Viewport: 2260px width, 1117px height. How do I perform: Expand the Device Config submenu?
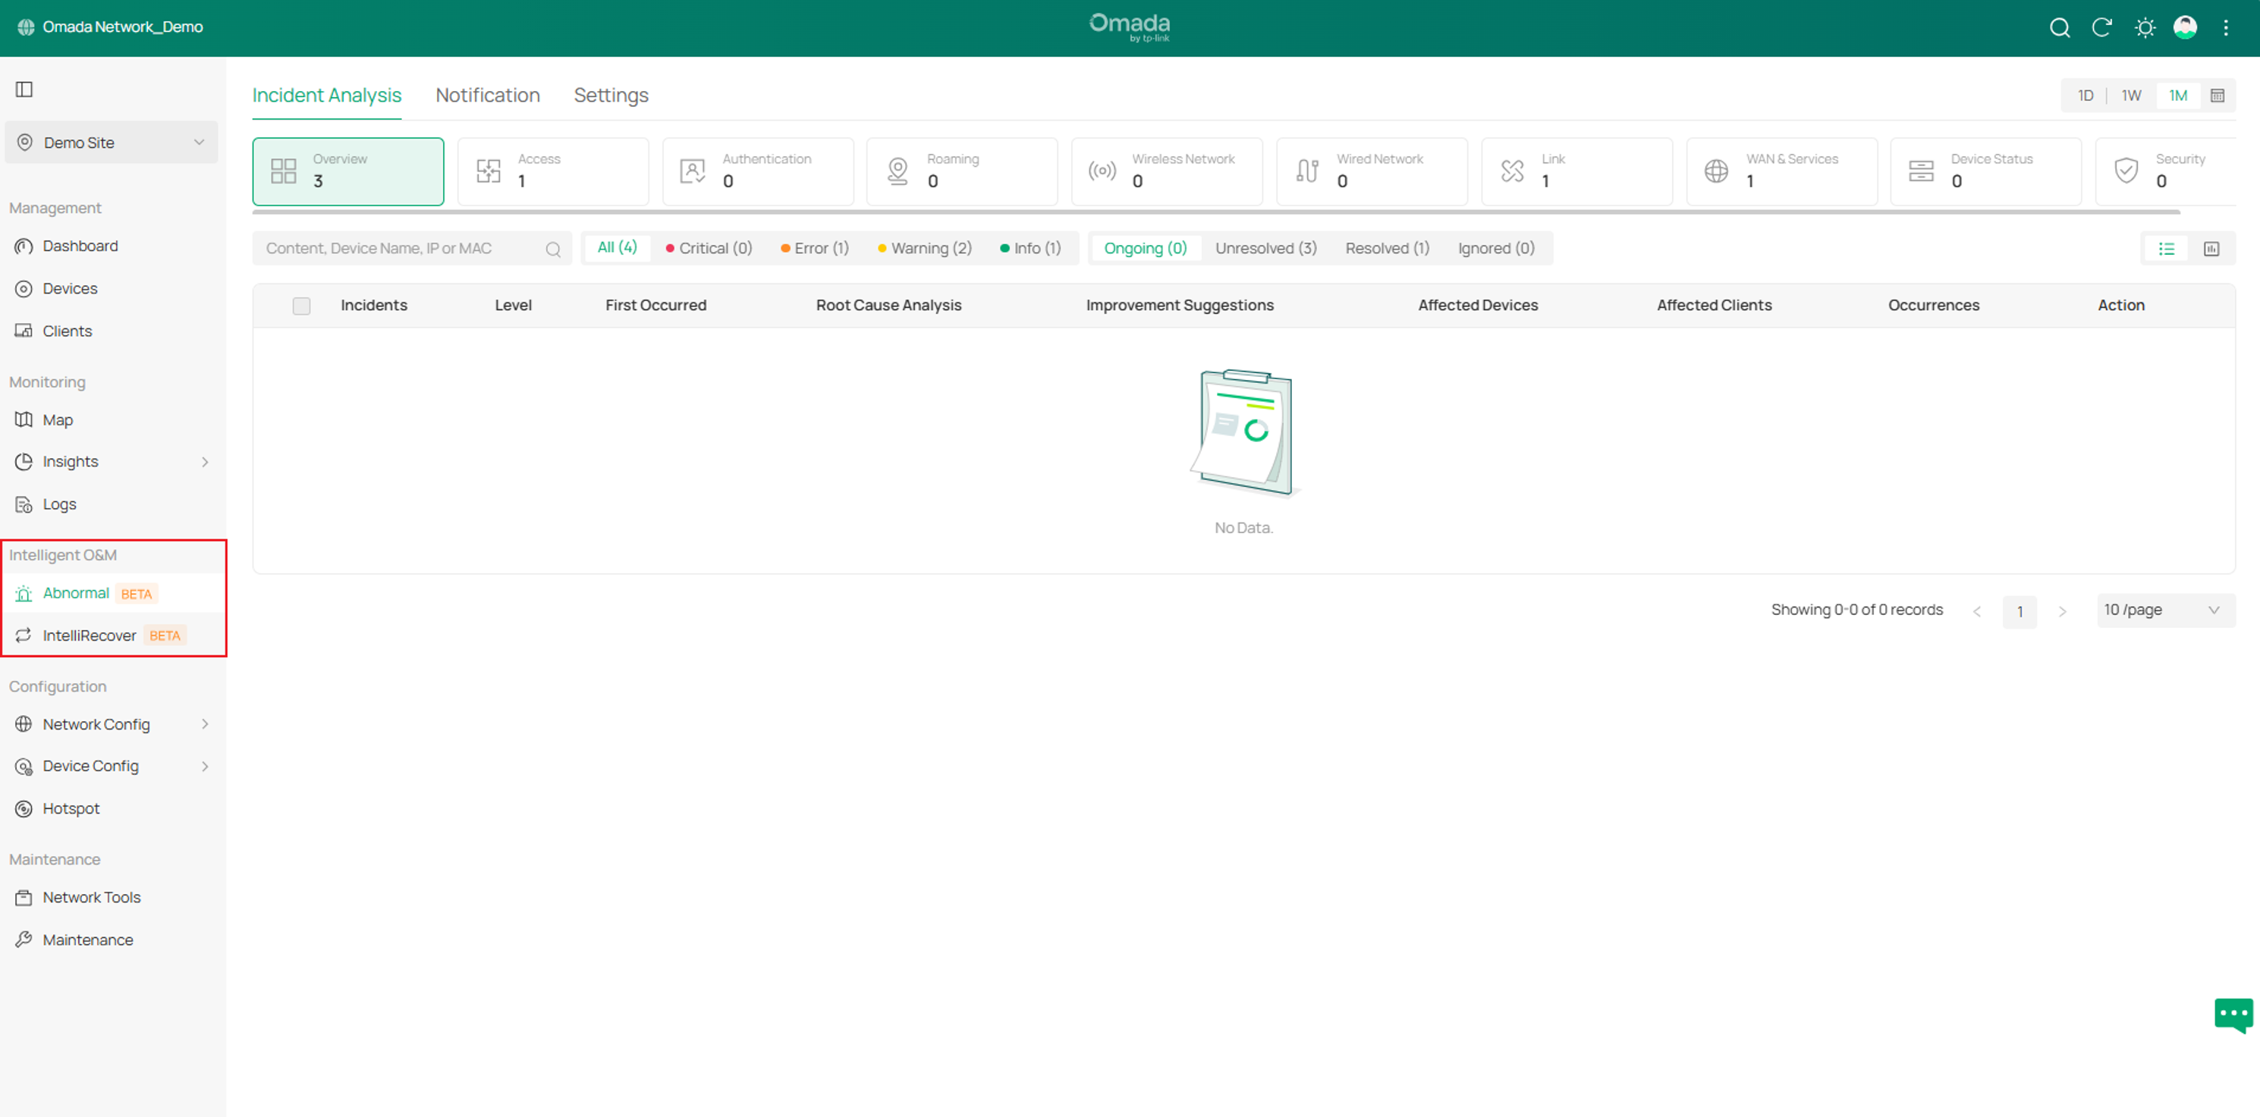coord(112,767)
